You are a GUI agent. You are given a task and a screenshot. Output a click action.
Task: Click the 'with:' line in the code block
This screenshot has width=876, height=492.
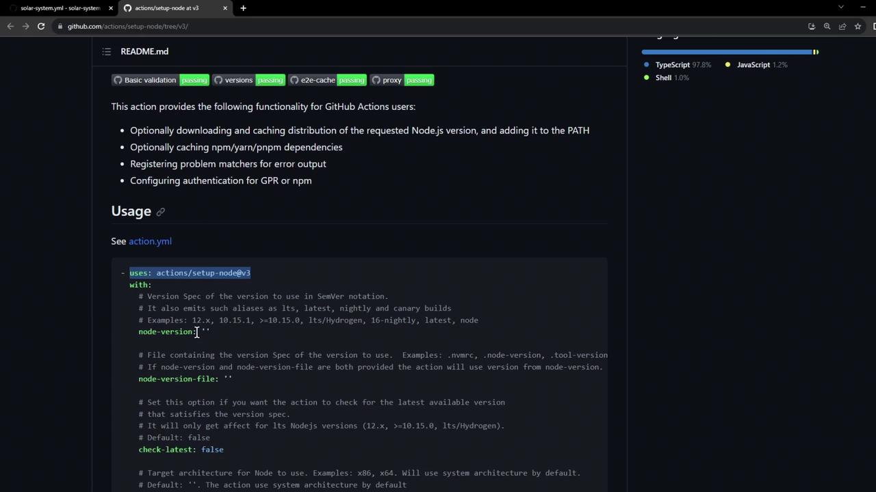(x=140, y=285)
